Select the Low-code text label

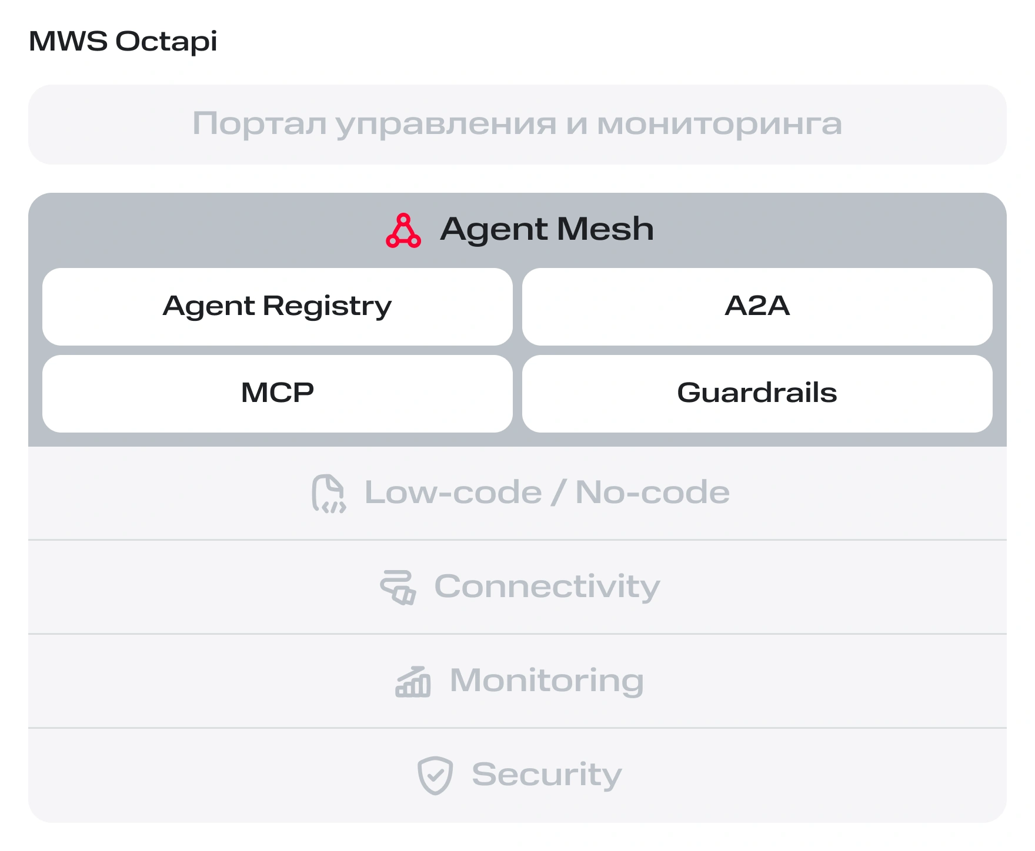pos(453,492)
